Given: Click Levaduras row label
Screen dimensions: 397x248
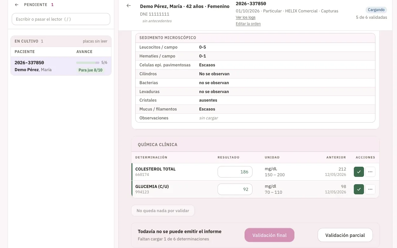Looking at the screenshot, I should coord(149,91).
